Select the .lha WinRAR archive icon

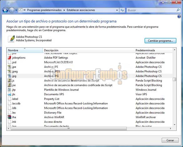coord(9,117)
